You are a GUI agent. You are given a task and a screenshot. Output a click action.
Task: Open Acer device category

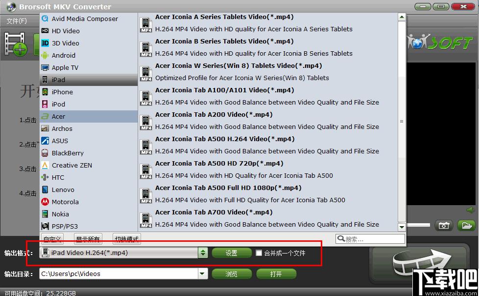pos(89,116)
